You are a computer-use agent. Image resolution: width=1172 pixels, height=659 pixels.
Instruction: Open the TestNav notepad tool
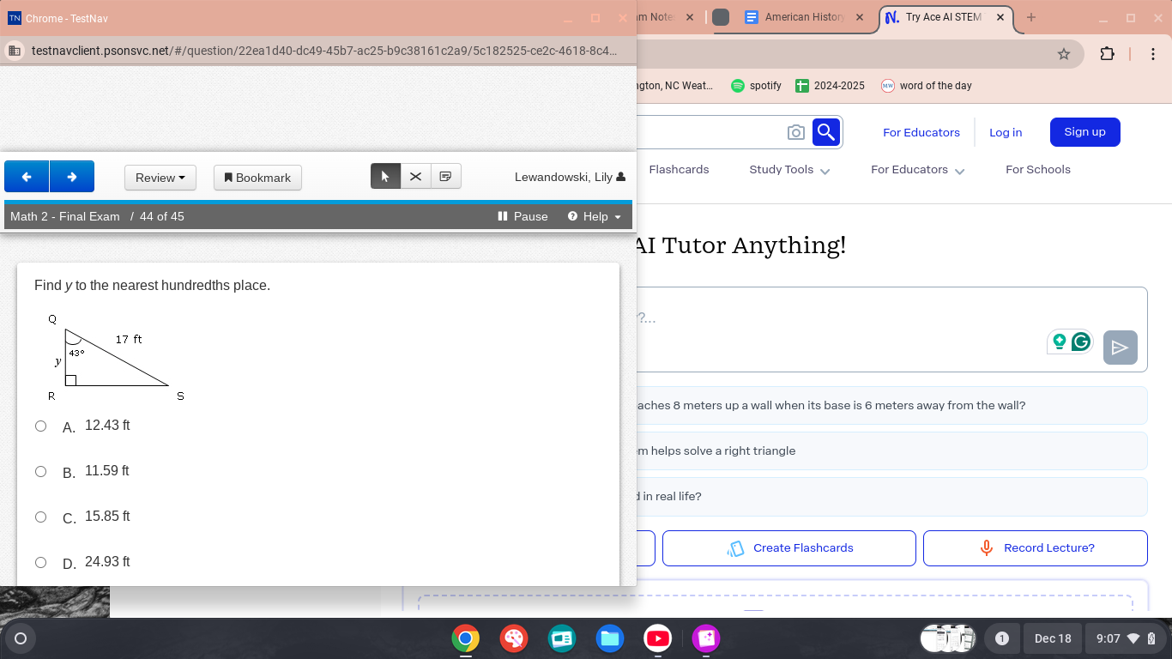445,176
